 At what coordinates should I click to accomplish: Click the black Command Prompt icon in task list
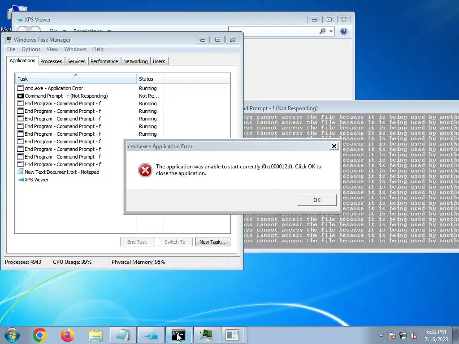coord(21,96)
